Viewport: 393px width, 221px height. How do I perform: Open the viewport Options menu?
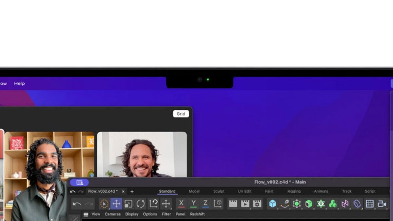(x=150, y=214)
